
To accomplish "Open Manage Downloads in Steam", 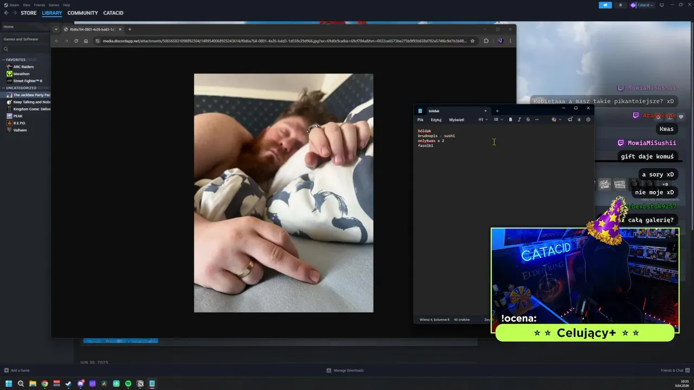I will [x=345, y=370].
